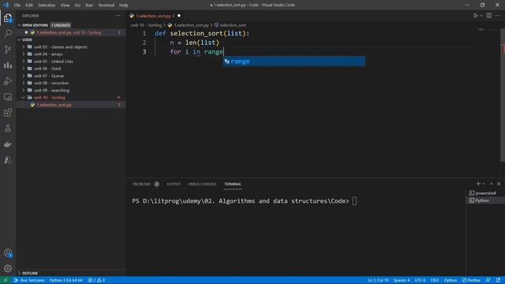Select 1.selection_sort.py under Open Editors
Viewport: 505px width, 284px height.
(x=69, y=32)
